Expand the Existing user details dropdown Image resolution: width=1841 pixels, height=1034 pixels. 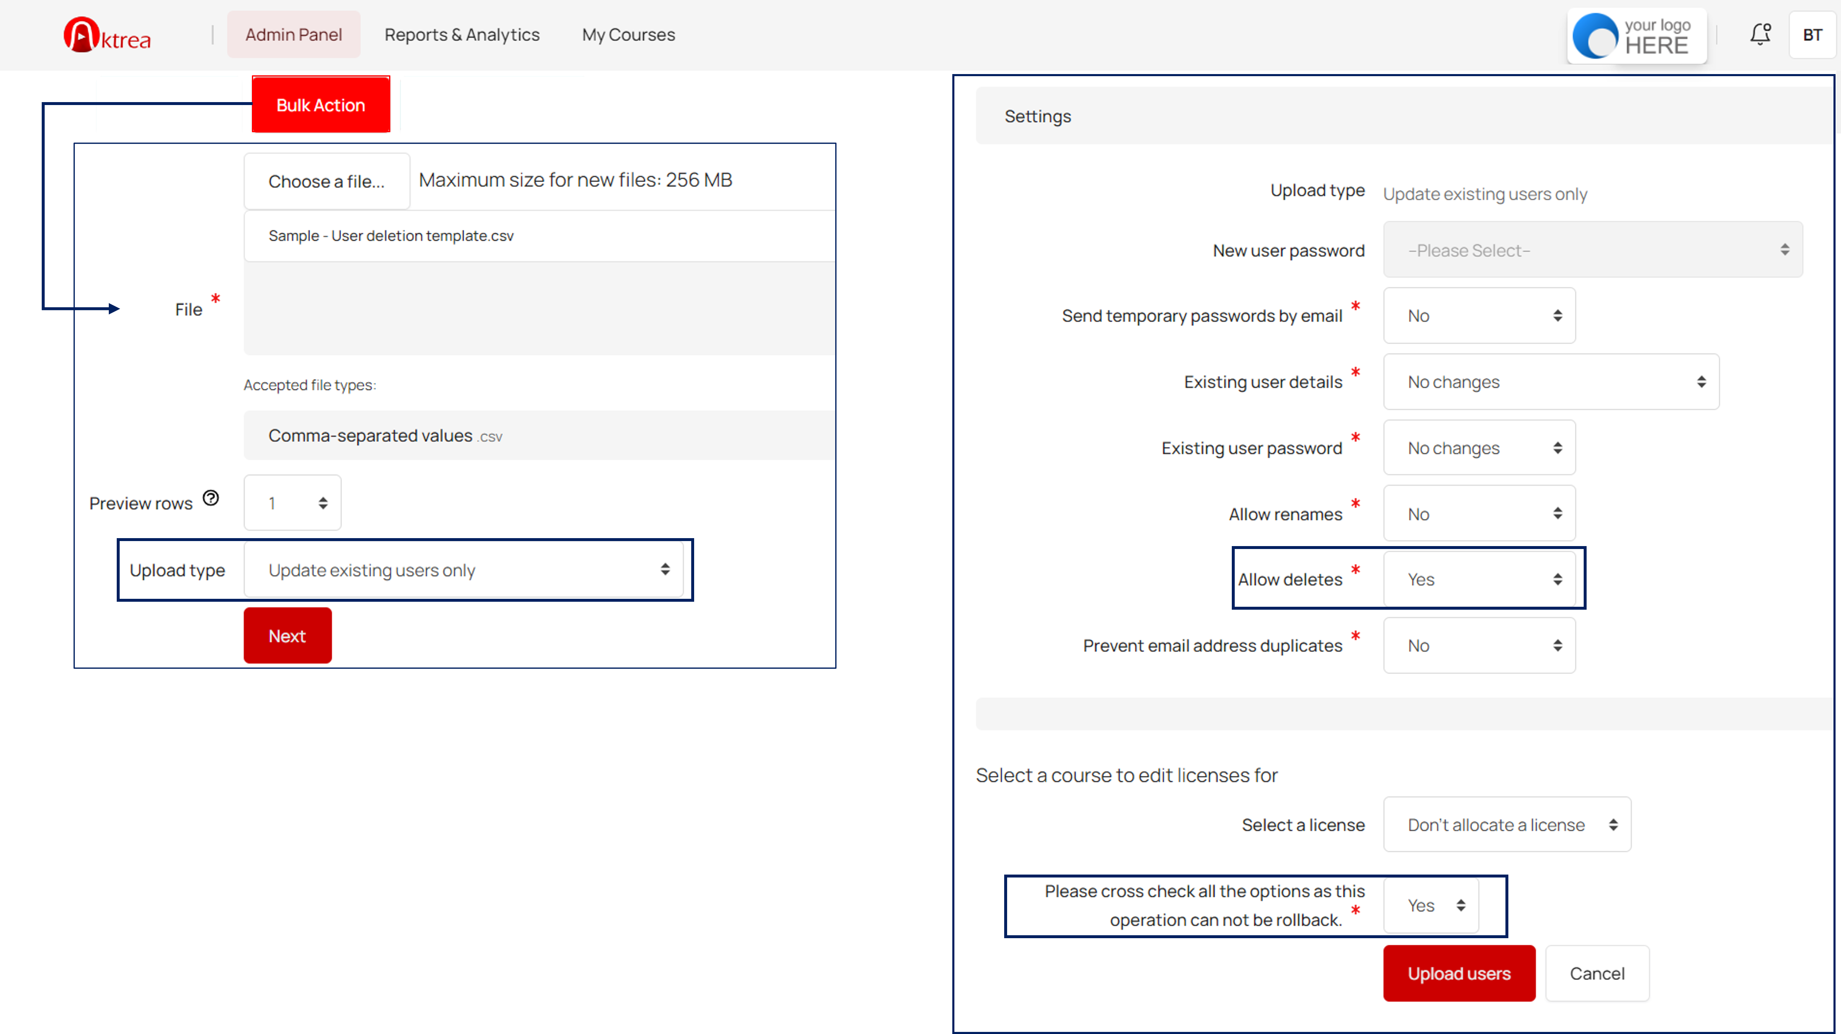[x=1551, y=382]
